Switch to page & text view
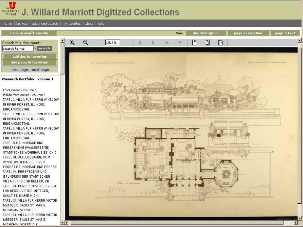 285,33
